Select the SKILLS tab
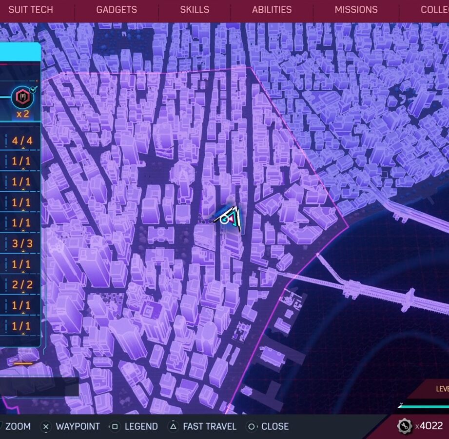The width and height of the screenshot is (449, 439). [x=195, y=10]
